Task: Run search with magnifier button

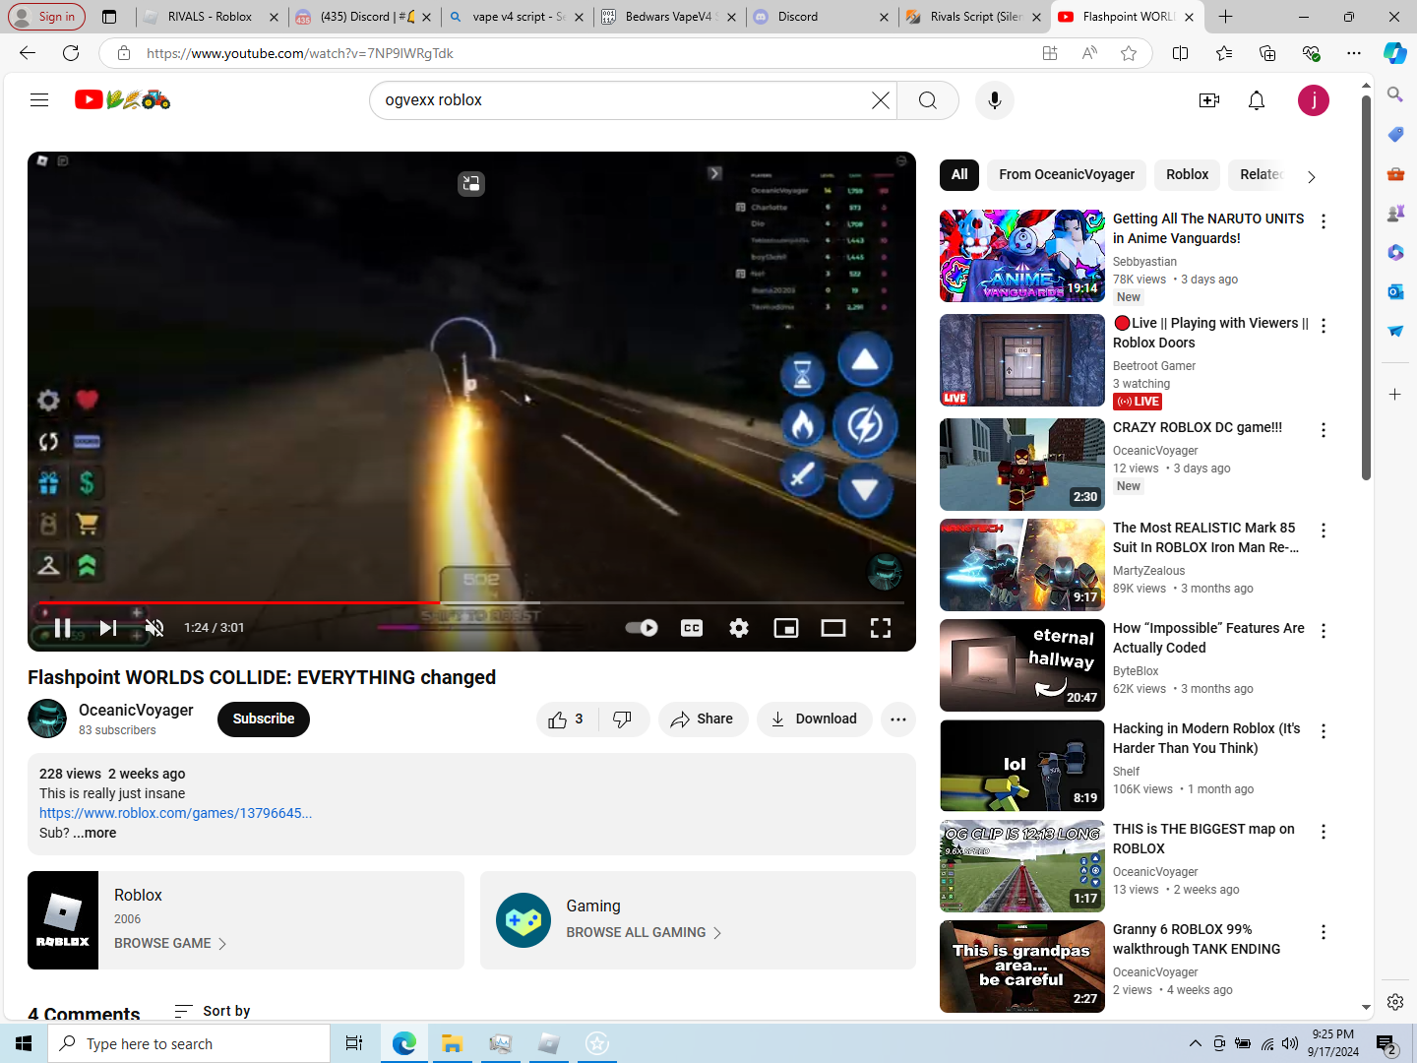Action: tap(927, 100)
